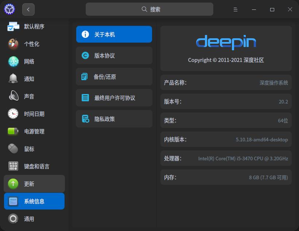Viewport: 299px width, 231px height.
Task: Minimize the control center window
Action: [x=254, y=9]
